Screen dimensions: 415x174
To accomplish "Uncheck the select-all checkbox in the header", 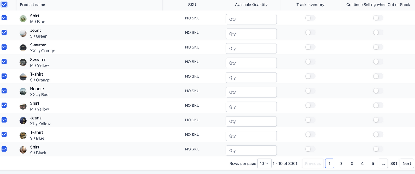I will [4, 5].
